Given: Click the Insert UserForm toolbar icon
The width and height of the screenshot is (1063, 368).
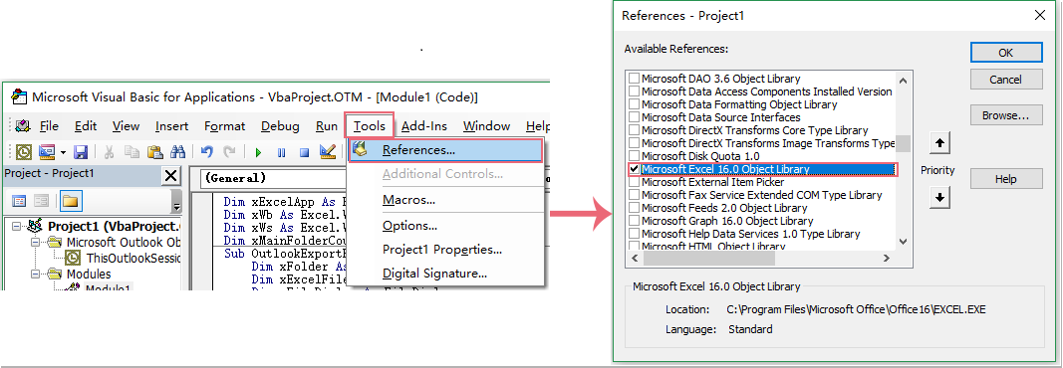Looking at the screenshot, I should (46, 152).
